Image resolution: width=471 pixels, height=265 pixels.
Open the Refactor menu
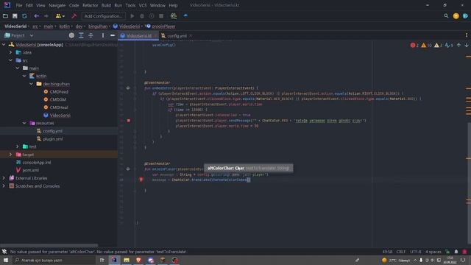pos(90,5)
